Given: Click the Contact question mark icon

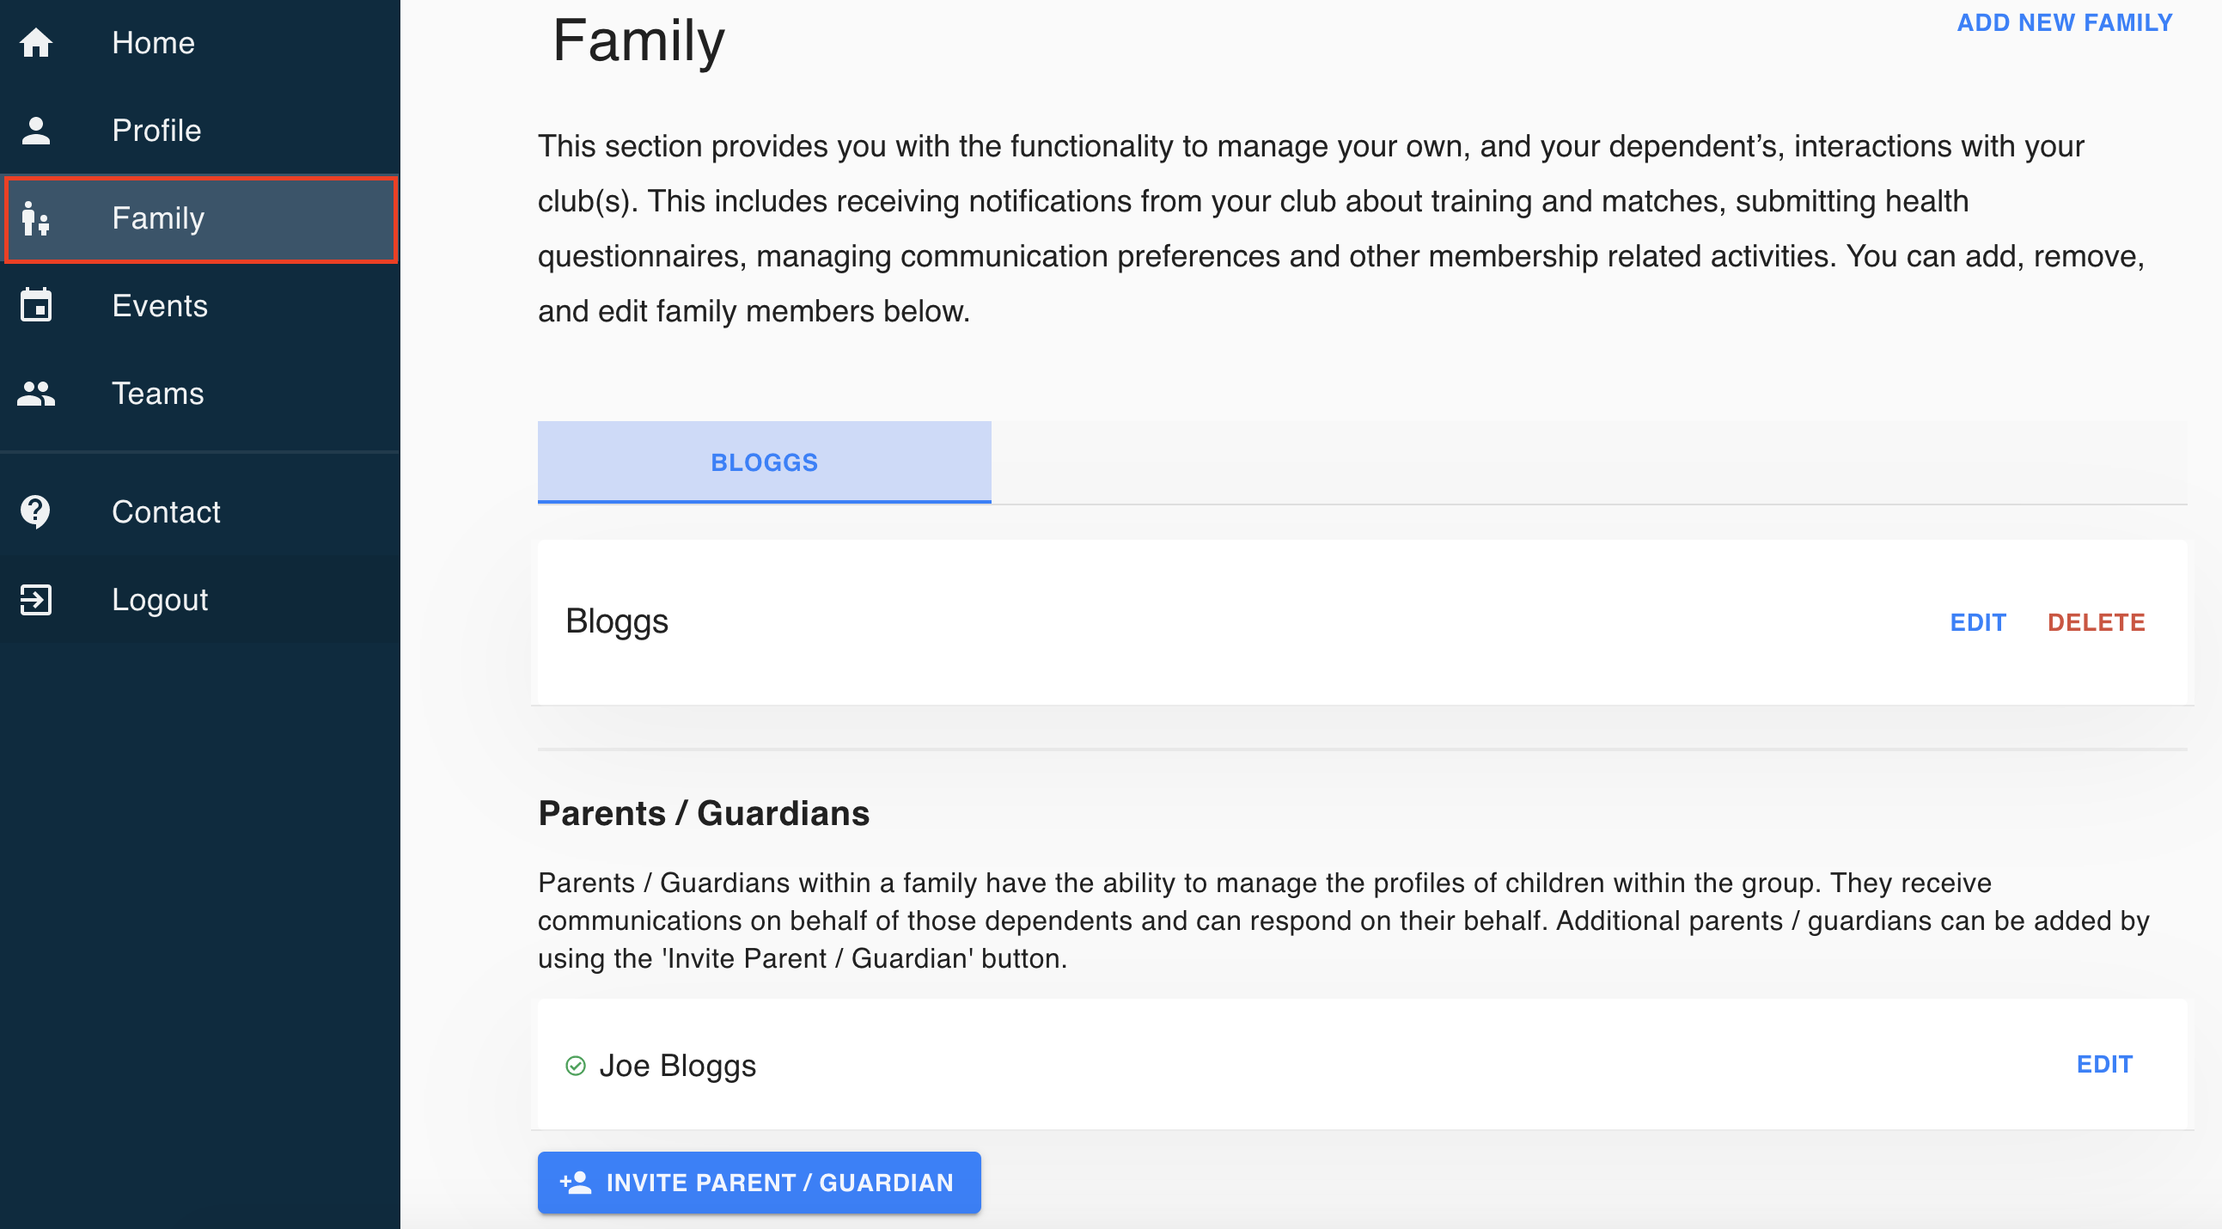Looking at the screenshot, I should 36,511.
